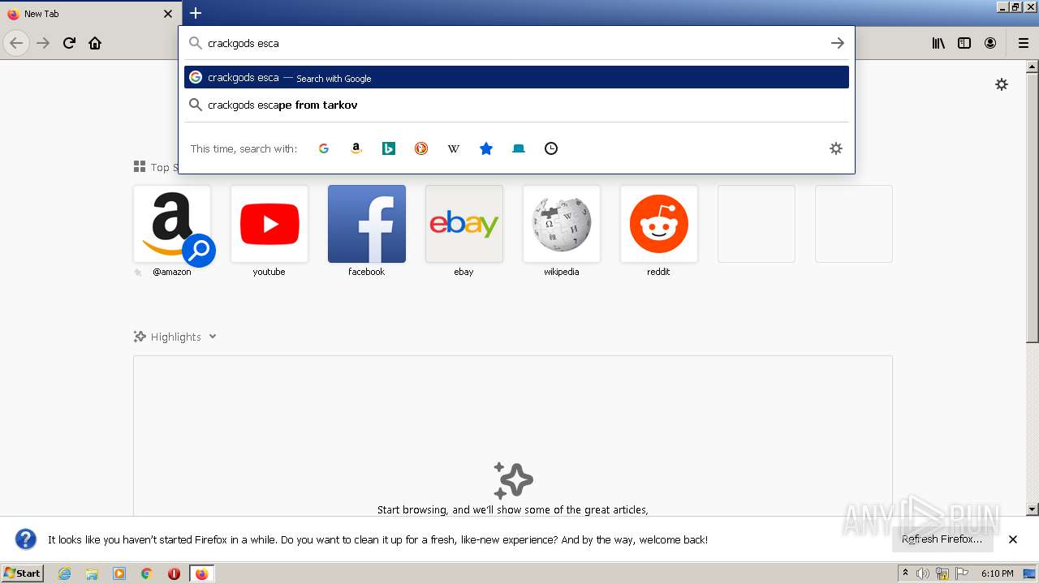Search bookmarks via the star icon
1039x584 pixels.
tap(486, 148)
